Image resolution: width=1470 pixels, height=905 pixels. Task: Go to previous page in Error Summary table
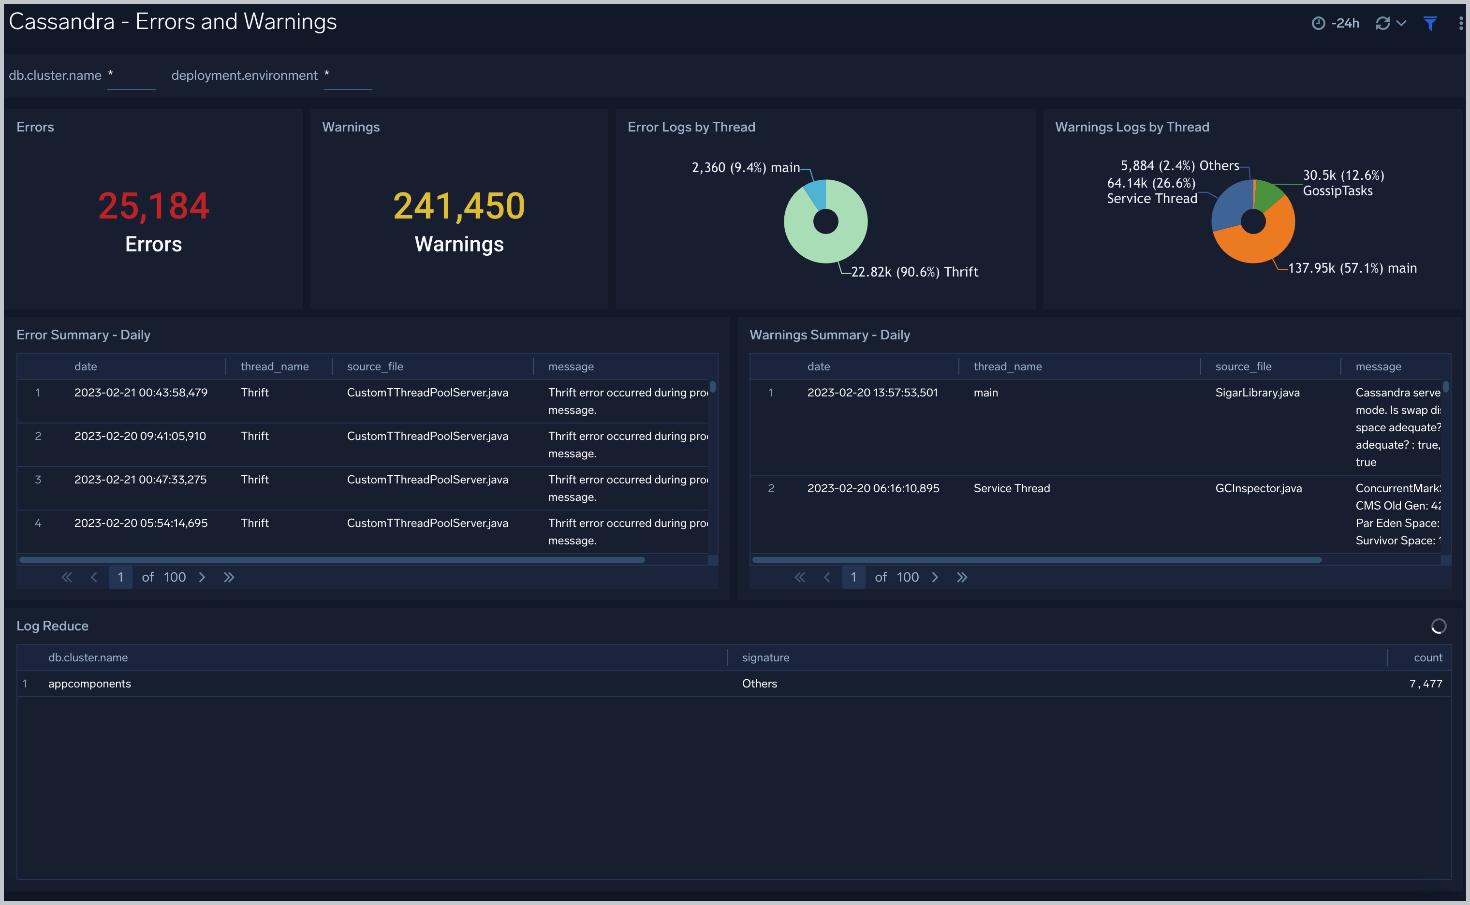coord(94,577)
